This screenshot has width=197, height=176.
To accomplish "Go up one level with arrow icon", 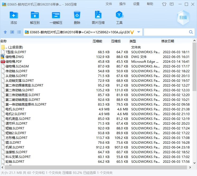I will pos(5,32).
